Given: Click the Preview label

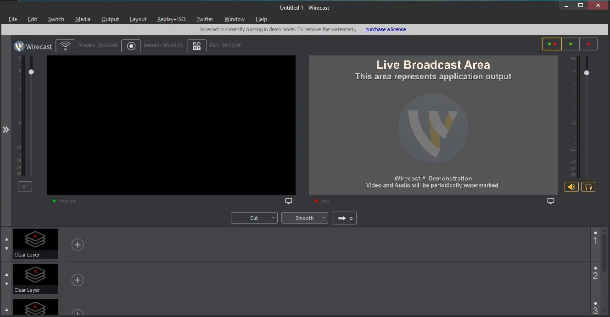Looking at the screenshot, I should point(67,201).
